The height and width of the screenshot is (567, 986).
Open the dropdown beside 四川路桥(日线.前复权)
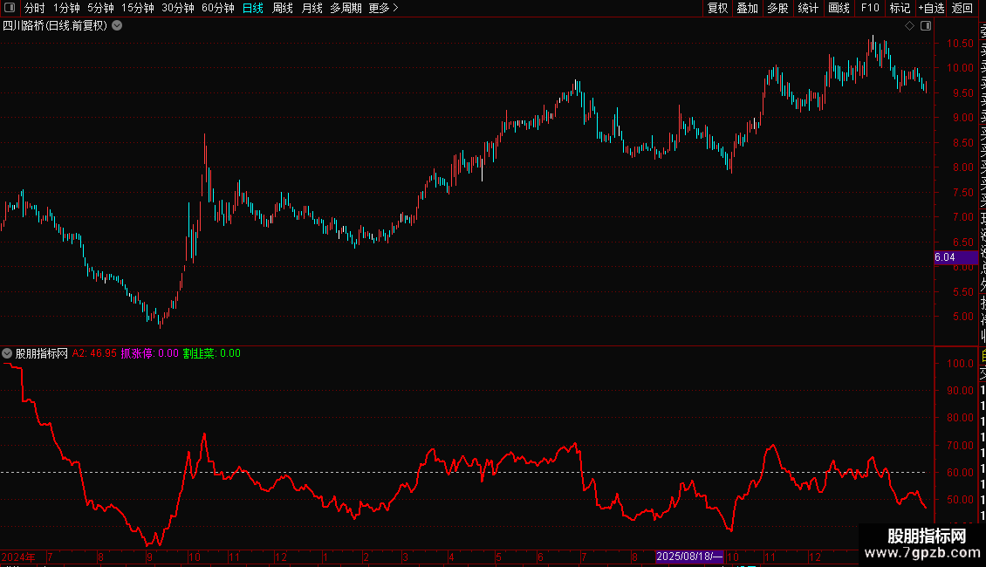pyautogui.click(x=117, y=26)
